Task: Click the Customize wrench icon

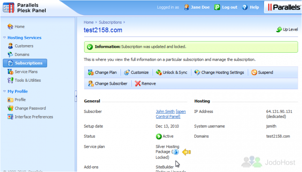Action: pos(127,72)
